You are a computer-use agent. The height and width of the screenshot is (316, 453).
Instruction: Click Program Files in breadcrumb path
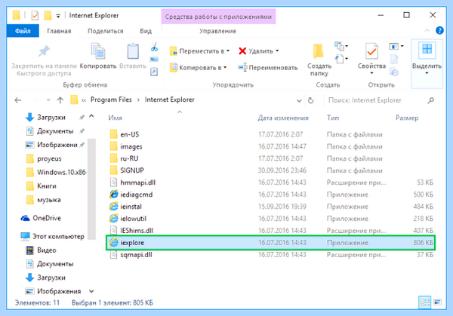coord(111,100)
